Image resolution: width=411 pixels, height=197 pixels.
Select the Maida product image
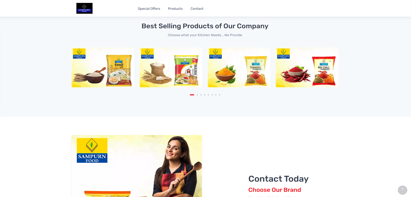pos(171,67)
